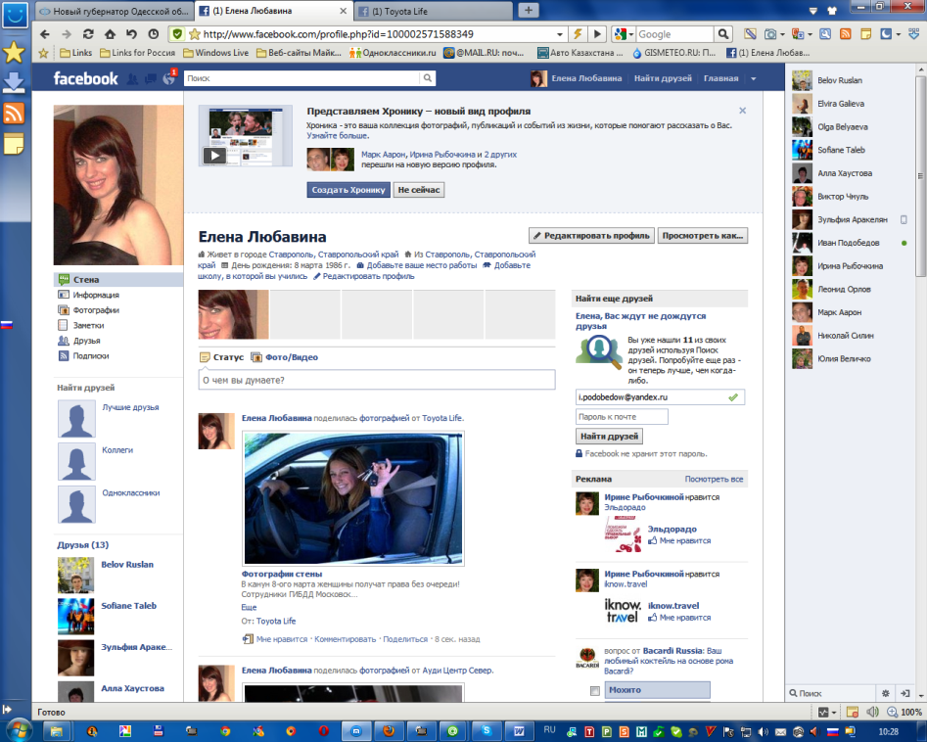Toggle the browser sound speaker icon
This screenshot has height=742, width=927.
click(872, 712)
